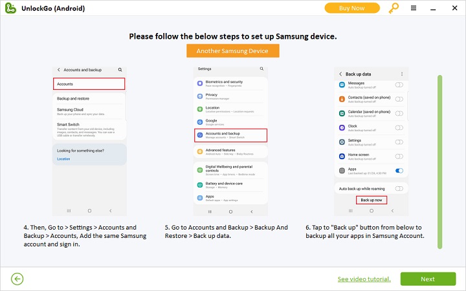Click Samsung Cloud text in first phone
Viewport: 466px width, 291px height.
[x=70, y=109]
